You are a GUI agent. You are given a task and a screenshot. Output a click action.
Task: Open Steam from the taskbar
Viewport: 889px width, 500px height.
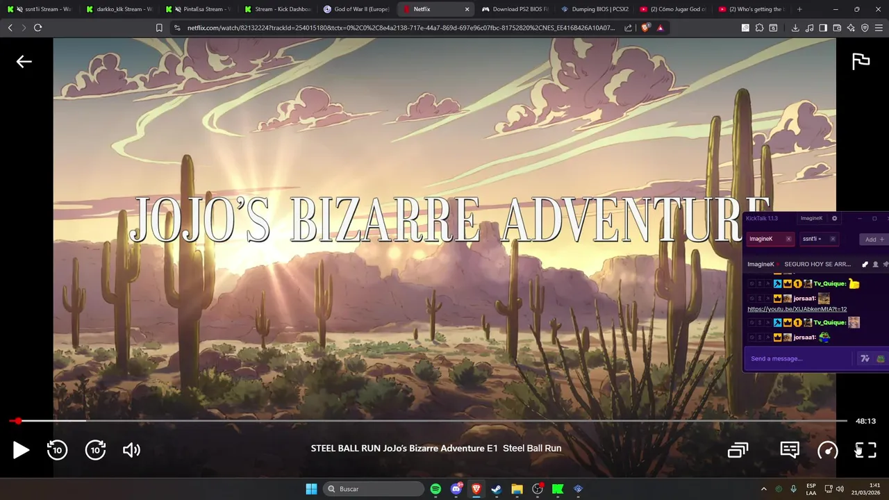497,489
